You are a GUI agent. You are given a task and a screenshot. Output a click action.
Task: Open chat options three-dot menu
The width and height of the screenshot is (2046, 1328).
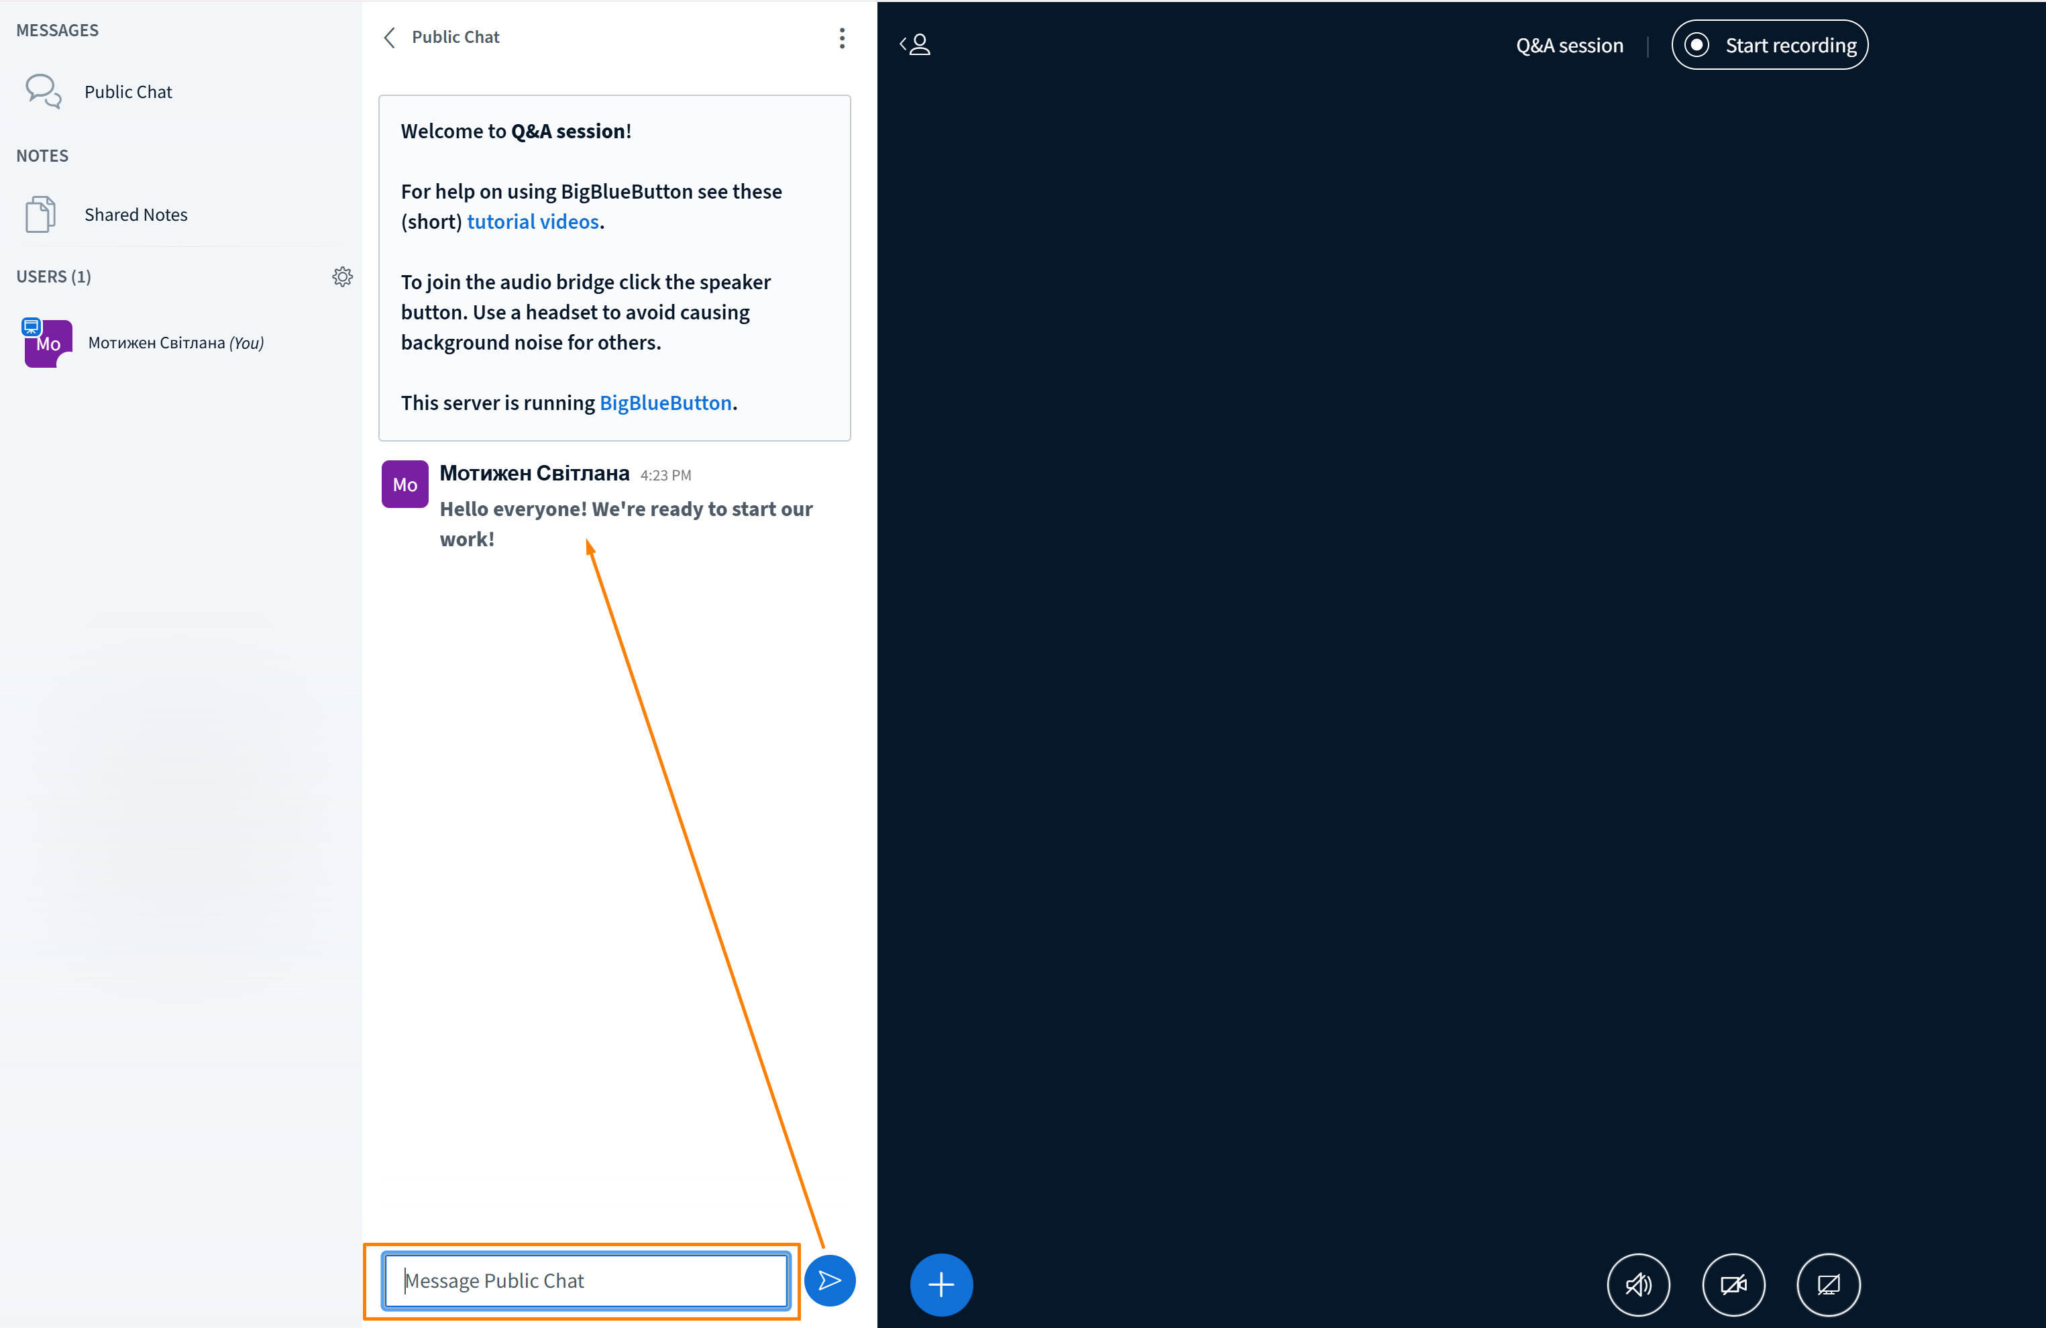(x=842, y=38)
